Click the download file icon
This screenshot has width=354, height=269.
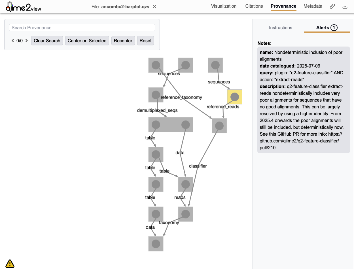tap(345, 6)
